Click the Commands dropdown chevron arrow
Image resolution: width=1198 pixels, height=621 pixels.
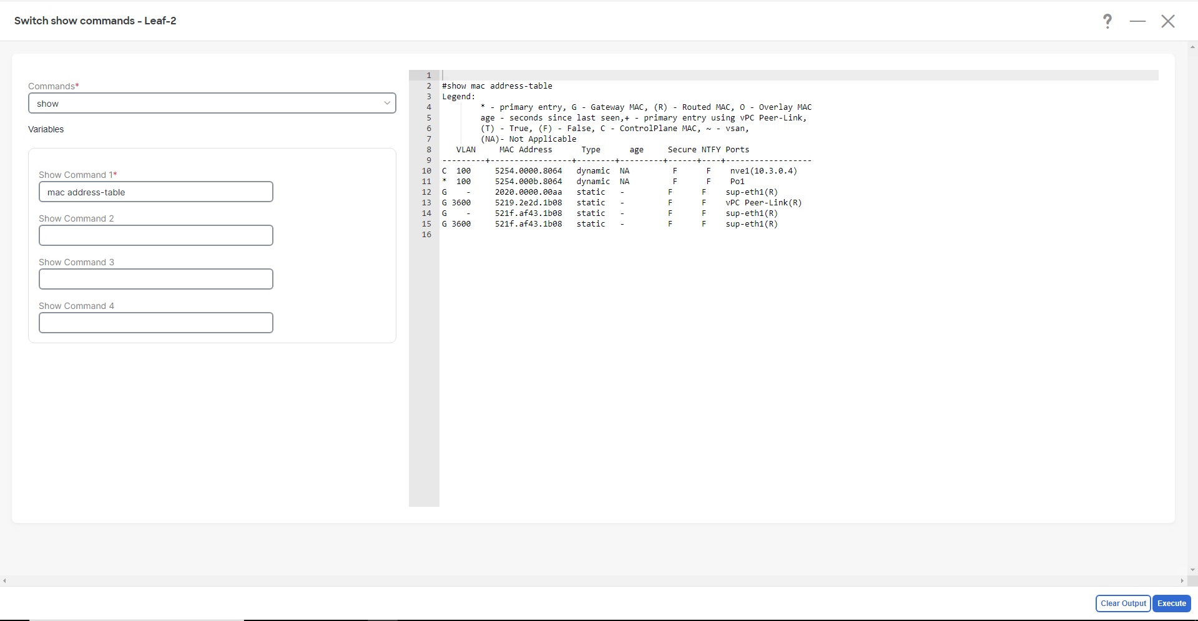pos(387,103)
